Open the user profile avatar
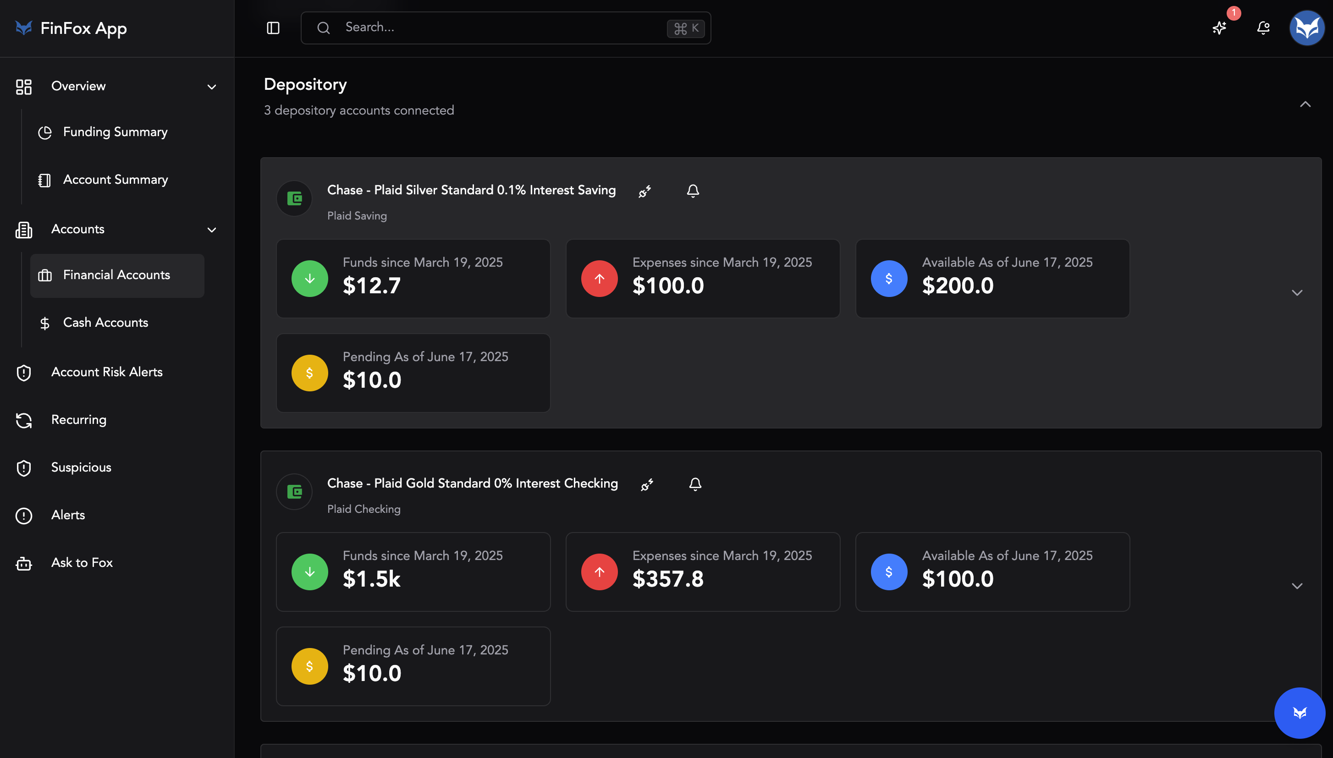Image resolution: width=1333 pixels, height=758 pixels. 1307,27
